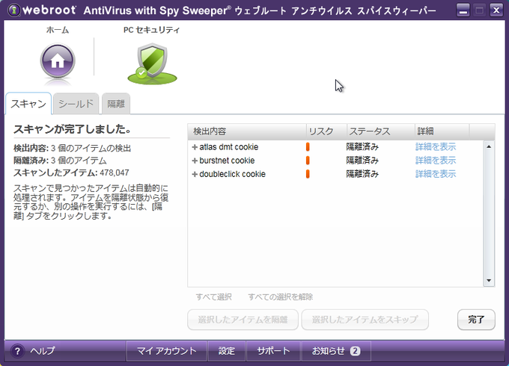Click 隔離済み status of doubleclick cookie
The width and height of the screenshot is (509, 366).
[x=362, y=174]
